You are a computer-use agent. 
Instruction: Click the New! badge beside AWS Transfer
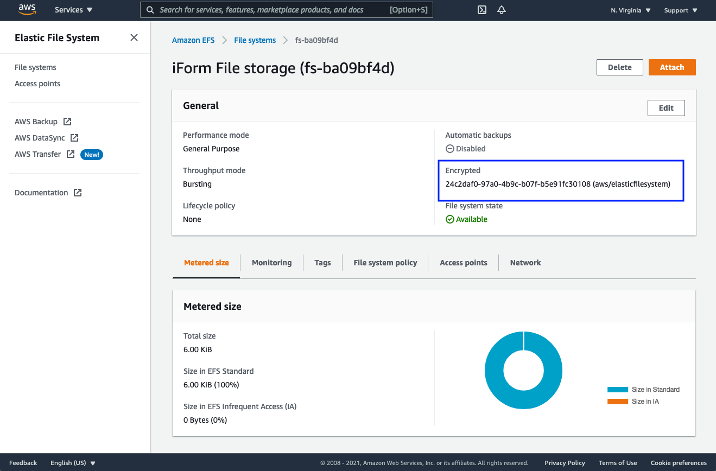[92, 155]
